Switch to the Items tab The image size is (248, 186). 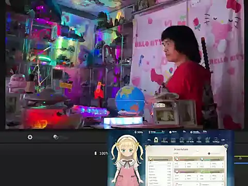click(173, 140)
